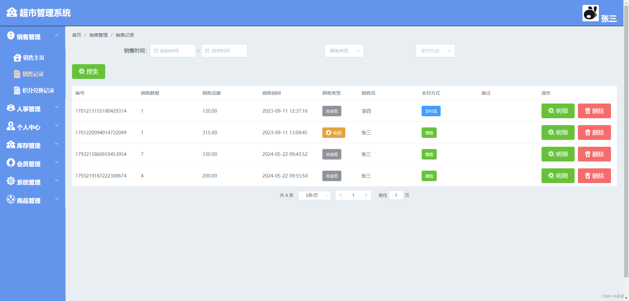This screenshot has height=301, width=629.
Task: Select page number 1 in pagination
Action: tap(353, 195)
